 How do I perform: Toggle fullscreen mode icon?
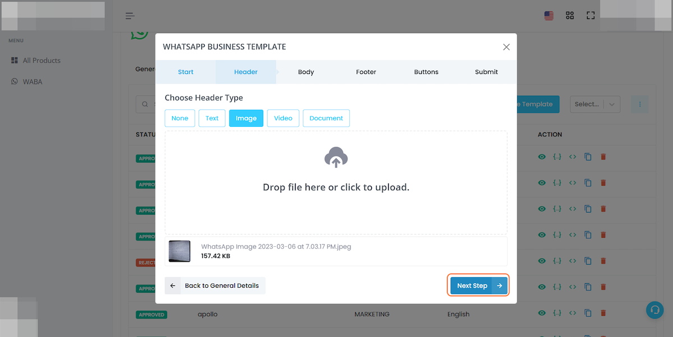pos(591,16)
